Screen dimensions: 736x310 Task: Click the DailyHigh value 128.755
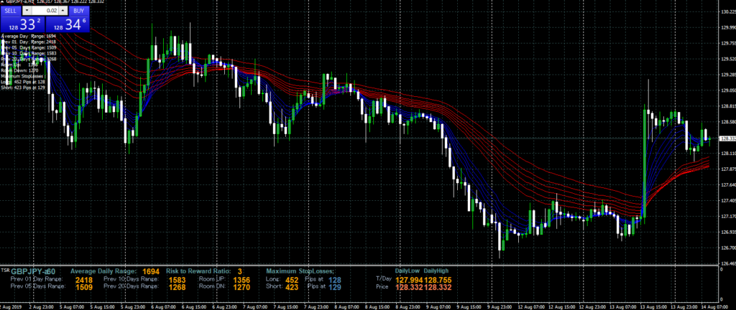(x=438, y=279)
